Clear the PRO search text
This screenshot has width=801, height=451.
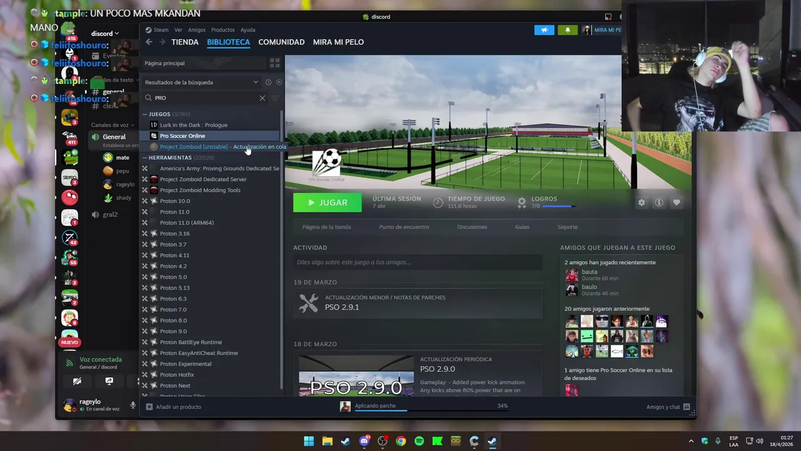[262, 98]
